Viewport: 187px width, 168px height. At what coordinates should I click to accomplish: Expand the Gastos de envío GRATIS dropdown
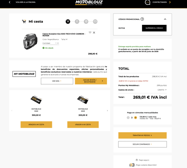click(162, 90)
